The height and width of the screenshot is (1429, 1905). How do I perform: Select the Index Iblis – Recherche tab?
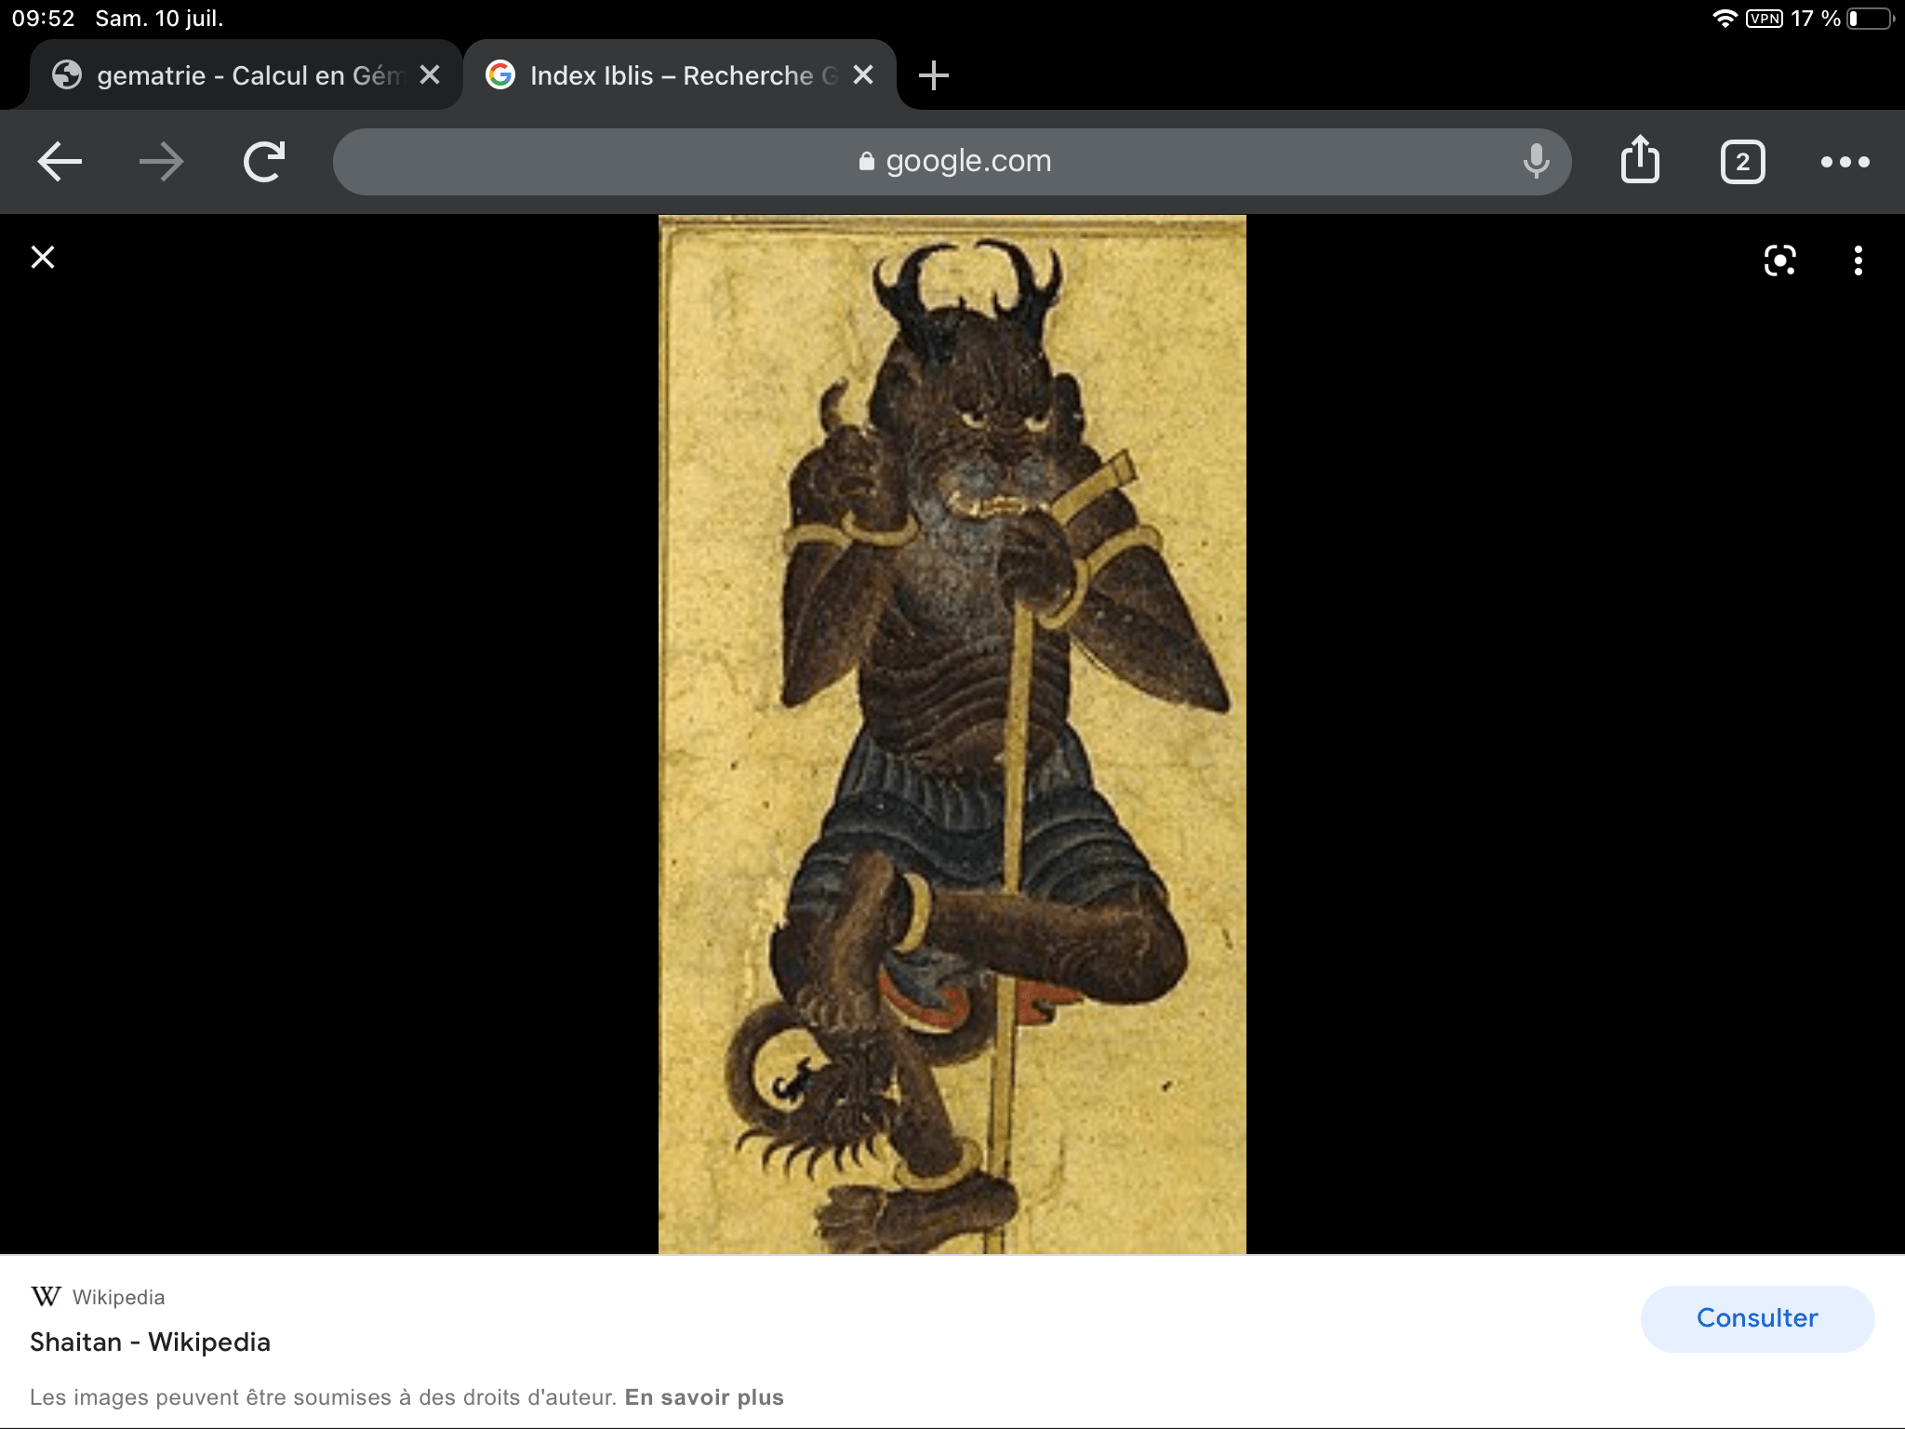[681, 75]
